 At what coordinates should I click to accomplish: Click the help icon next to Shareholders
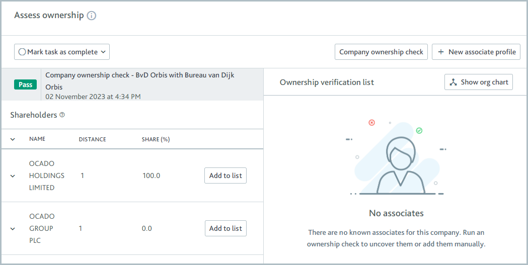tap(62, 115)
